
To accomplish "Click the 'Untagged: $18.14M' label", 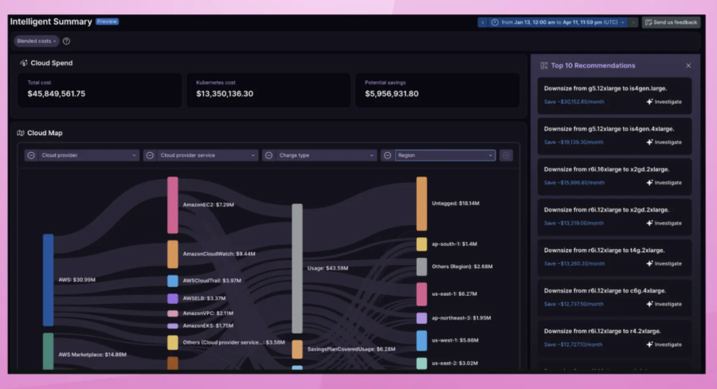I will 456,204.
